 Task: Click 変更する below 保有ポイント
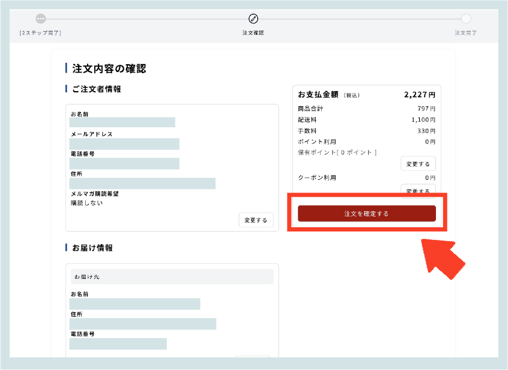[418, 164]
